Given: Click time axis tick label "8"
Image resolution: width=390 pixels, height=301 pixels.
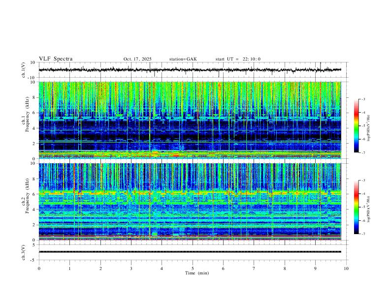Looking at the screenshot, I should click(285, 269).
